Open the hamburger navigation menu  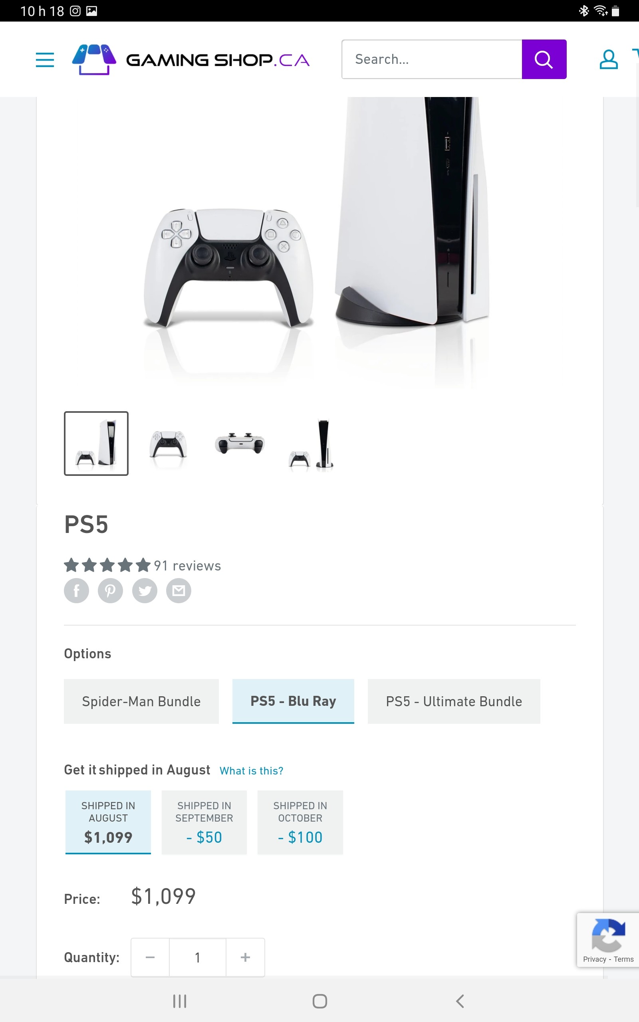click(x=45, y=59)
